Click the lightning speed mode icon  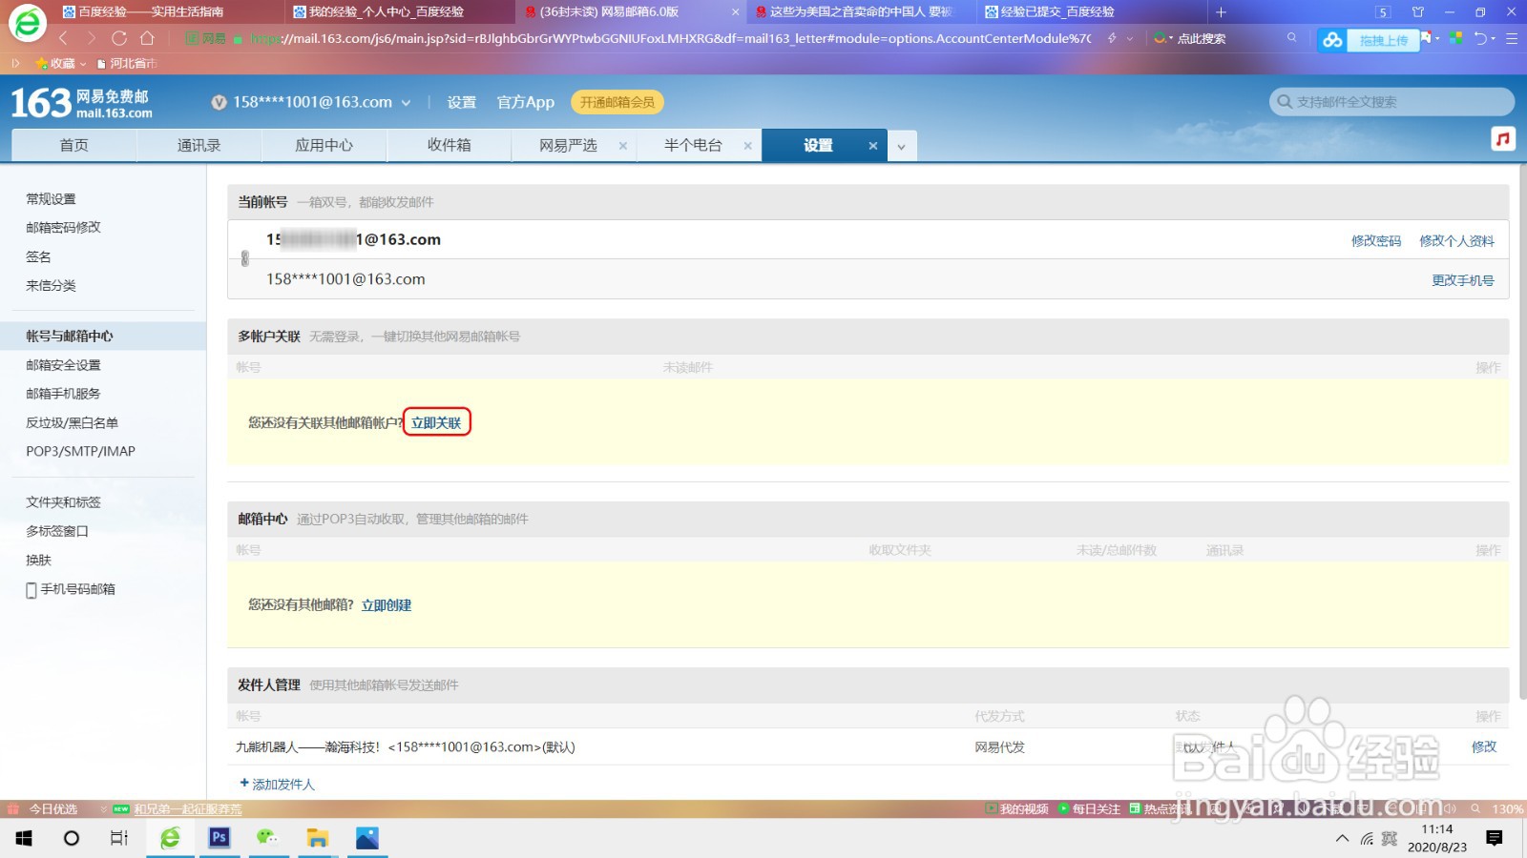point(1112,38)
